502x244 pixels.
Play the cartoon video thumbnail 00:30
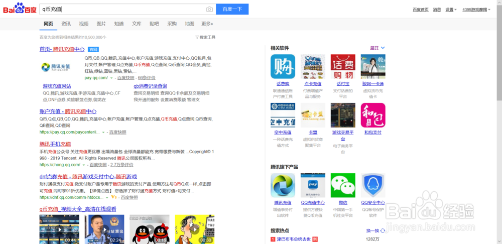[195, 229]
